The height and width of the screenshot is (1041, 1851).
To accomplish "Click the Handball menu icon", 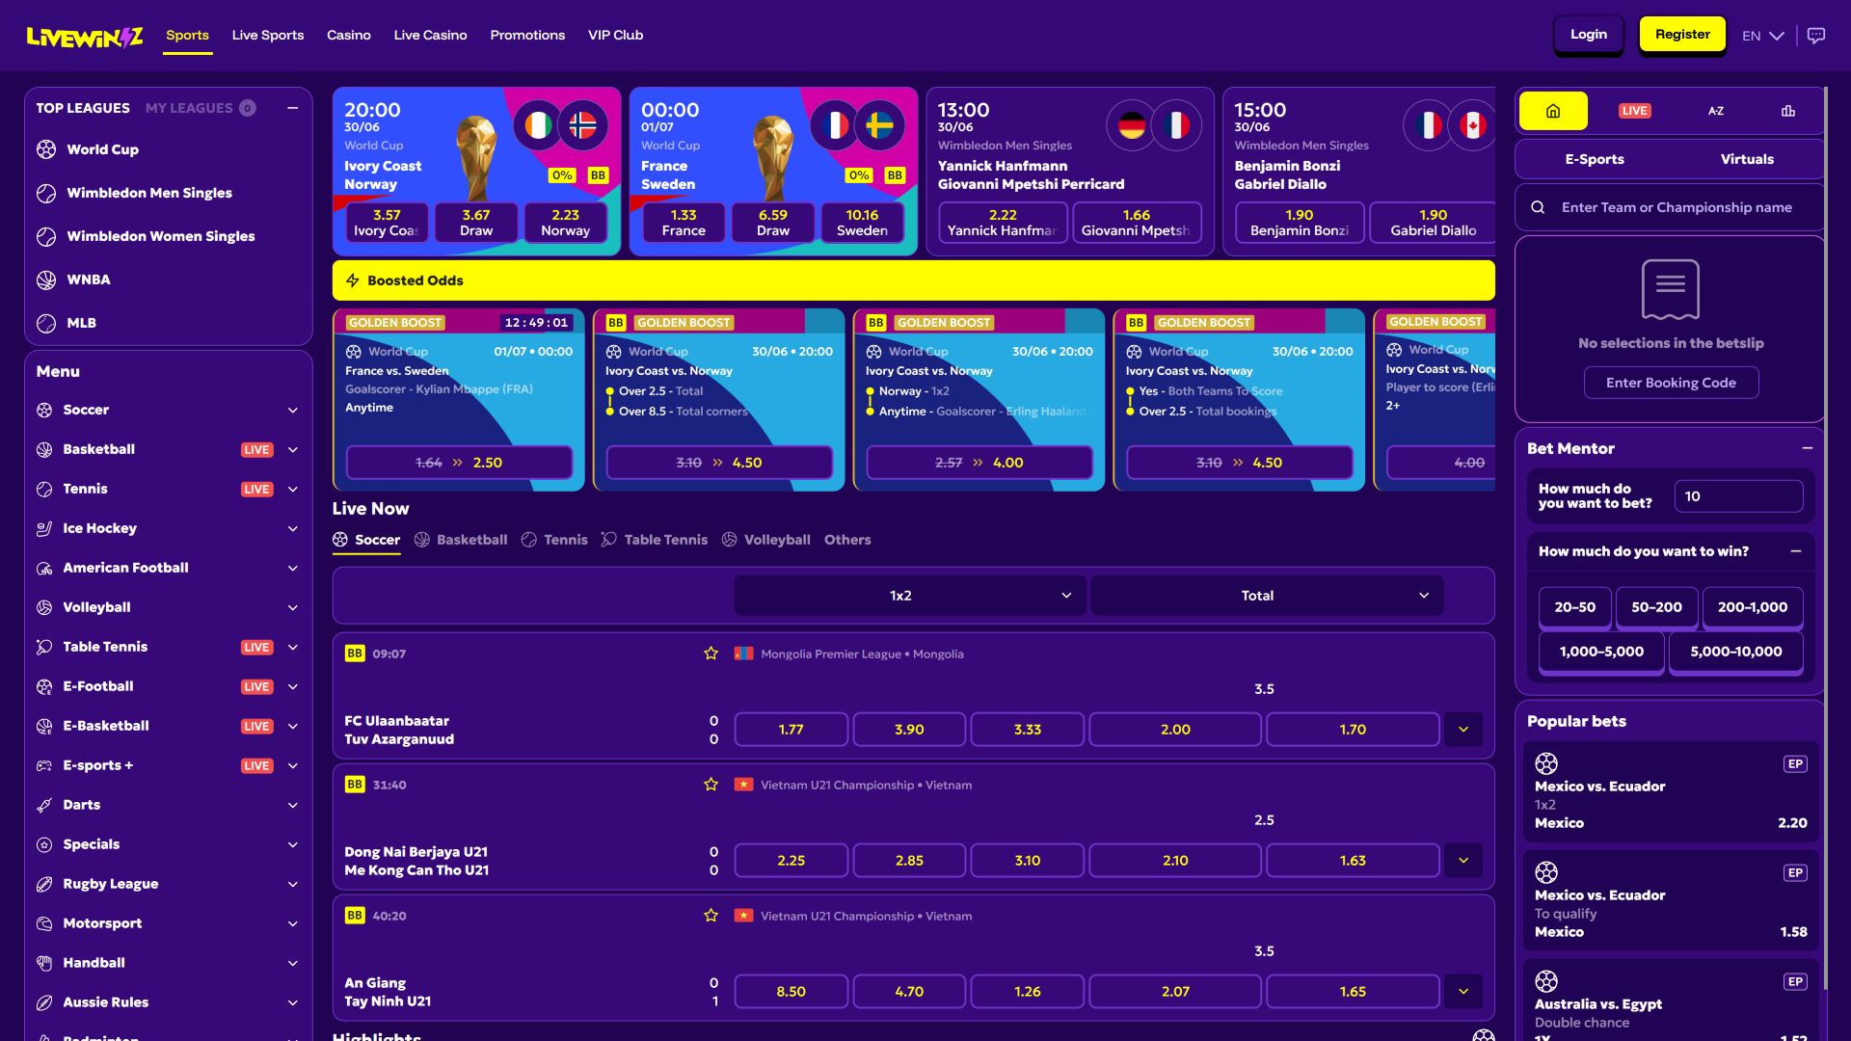I will click(44, 963).
